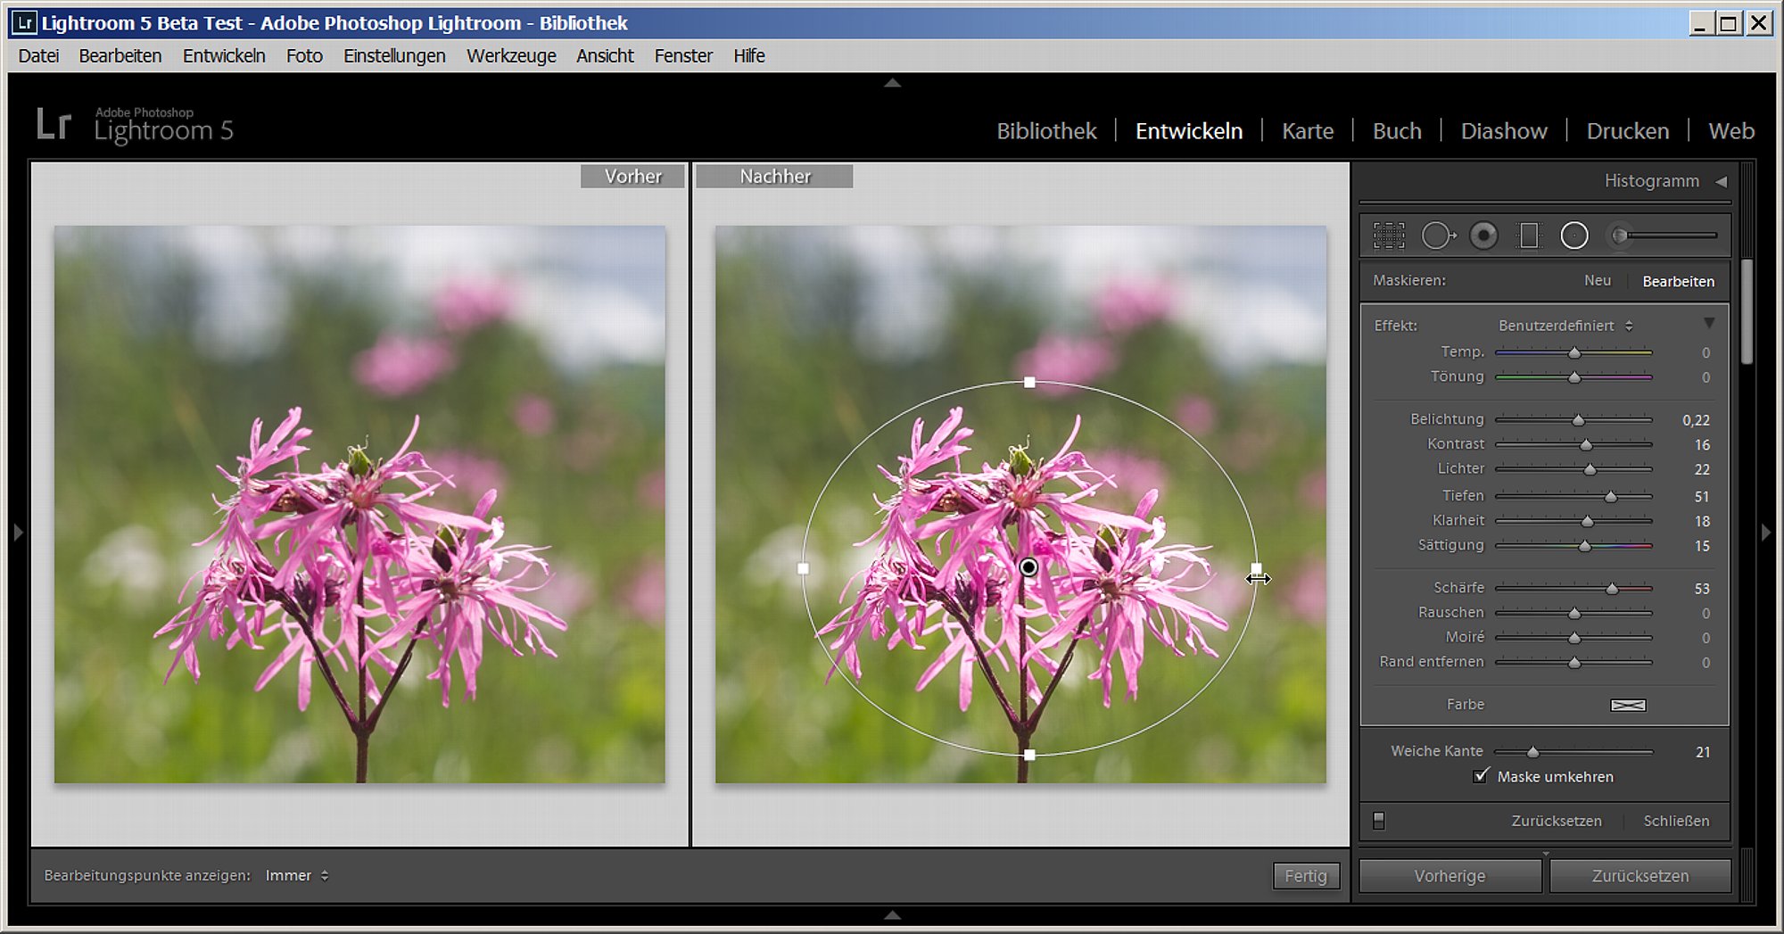The width and height of the screenshot is (1784, 934).
Task: Collapse the right side panel
Action: (x=1766, y=533)
